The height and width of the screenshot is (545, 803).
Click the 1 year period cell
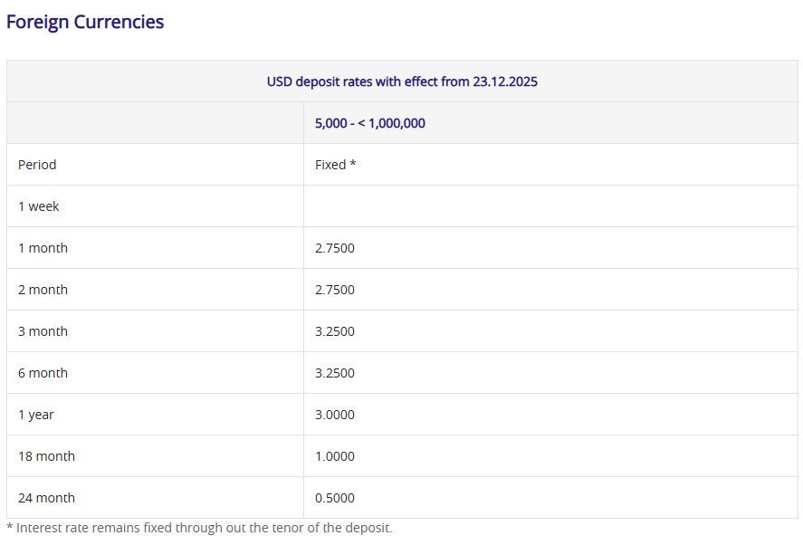(36, 415)
